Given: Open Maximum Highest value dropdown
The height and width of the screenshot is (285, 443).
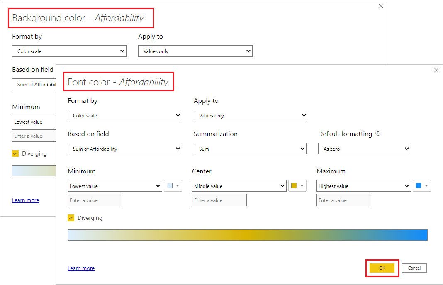Looking at the screenshot, I should click(x=364, y=186).
